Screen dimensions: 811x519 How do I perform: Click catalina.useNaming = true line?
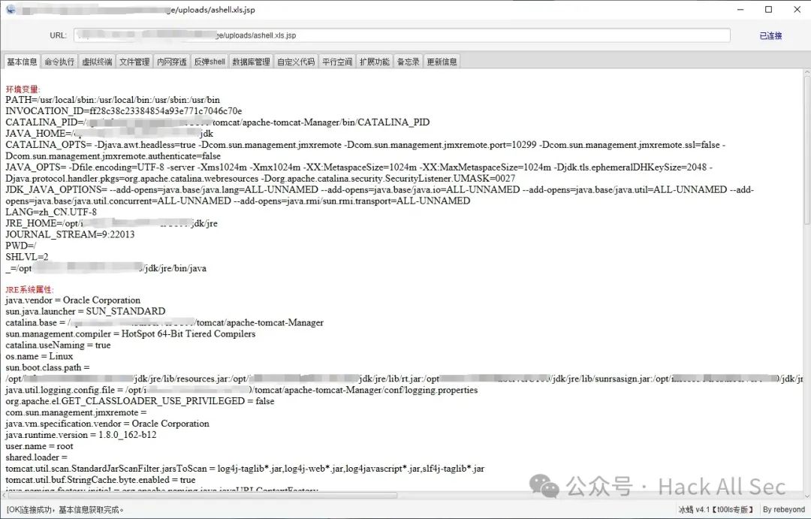click(x=58, y=345)
